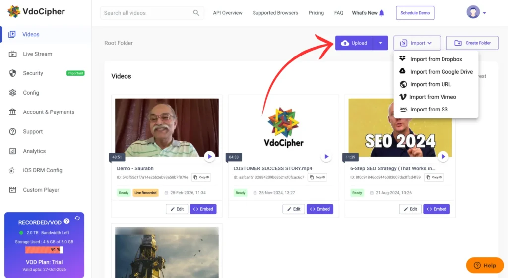
Task: Play the 6-Step SEO Strategy video
Action: (443, 156)
